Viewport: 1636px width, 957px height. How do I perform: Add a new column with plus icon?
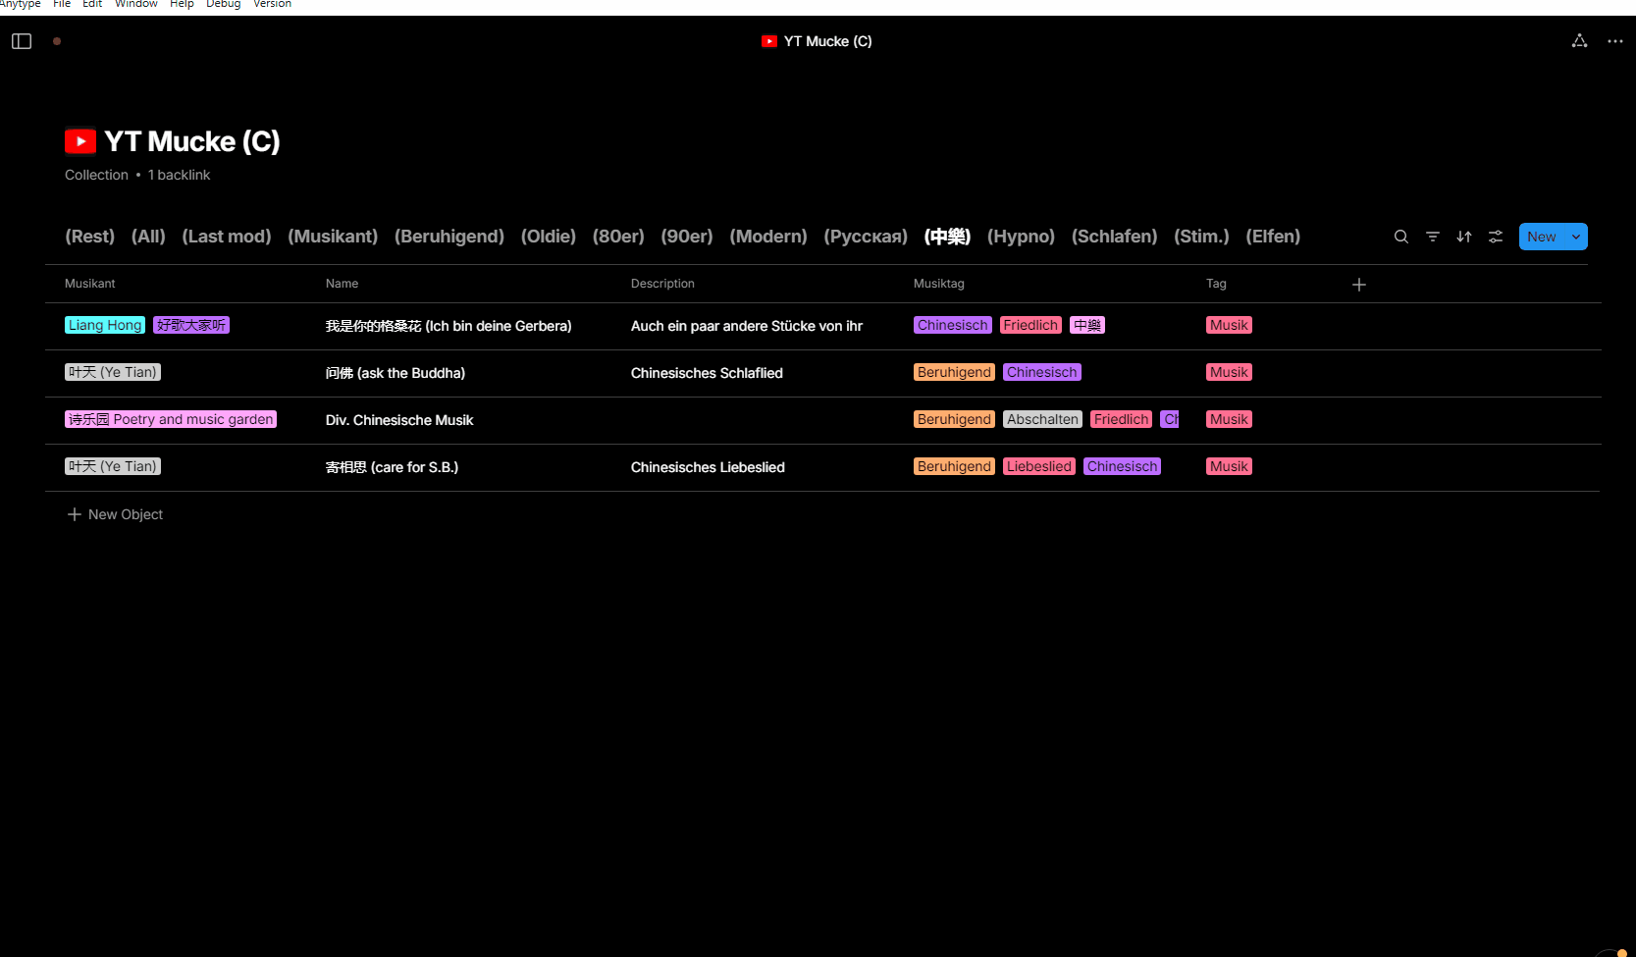tap(1359, 285)
